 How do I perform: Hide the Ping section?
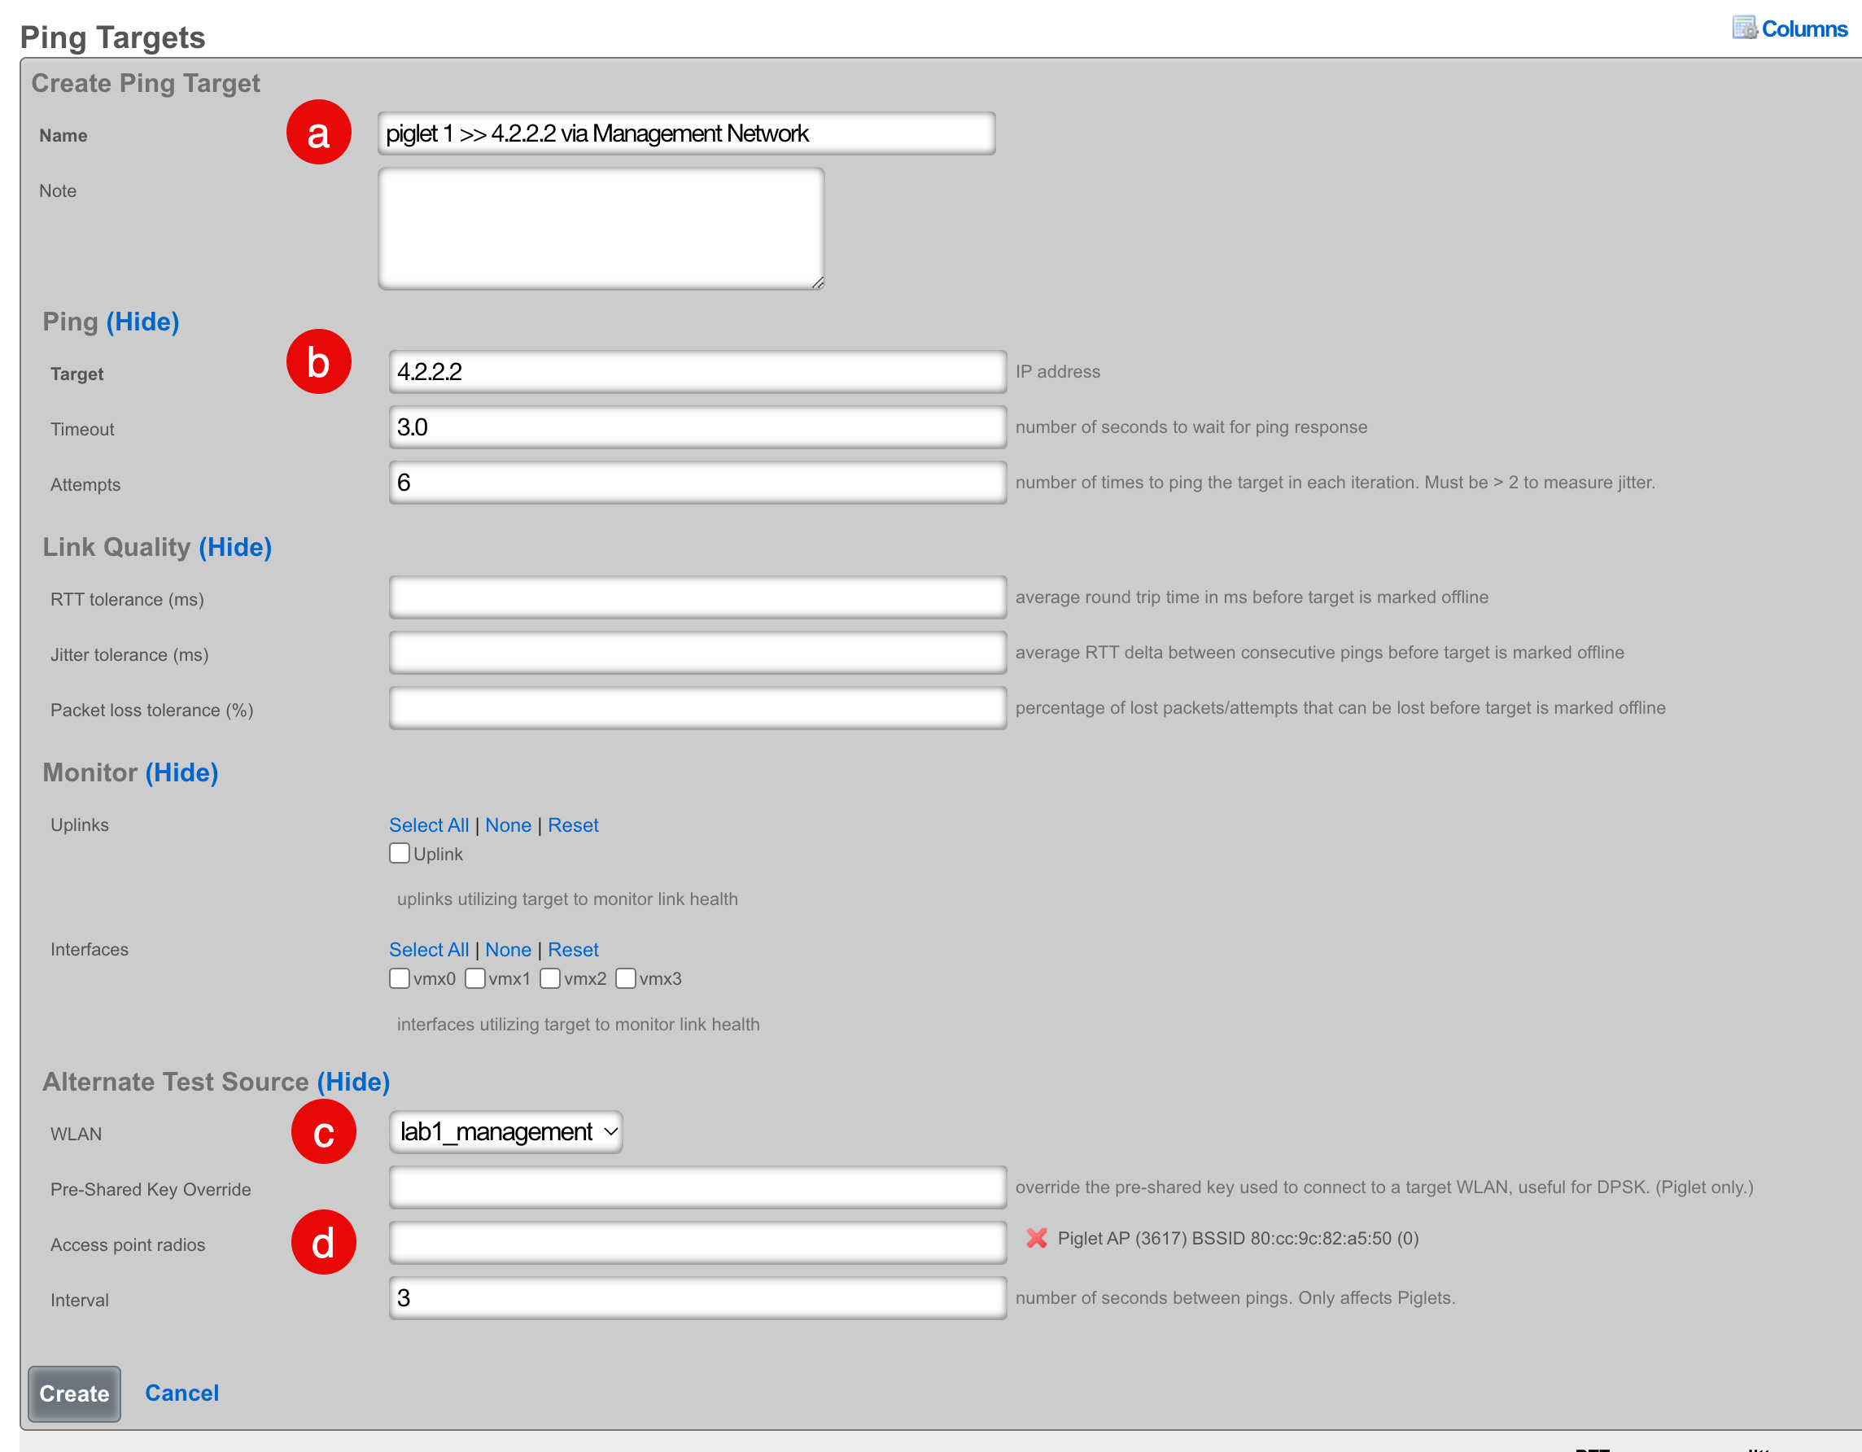click(142, 321)
